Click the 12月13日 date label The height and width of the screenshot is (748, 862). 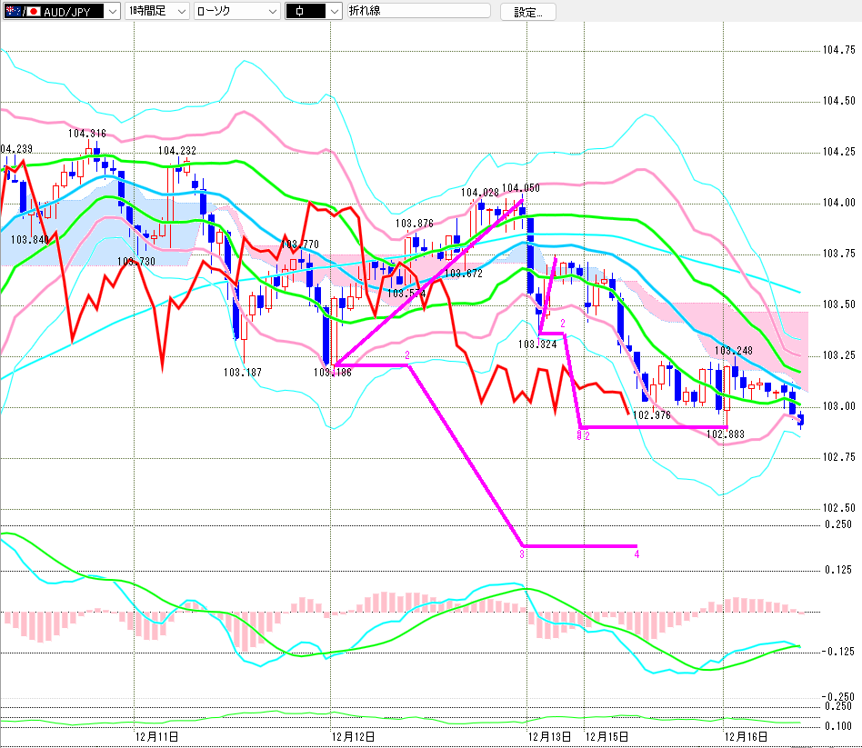pos(549,736)
